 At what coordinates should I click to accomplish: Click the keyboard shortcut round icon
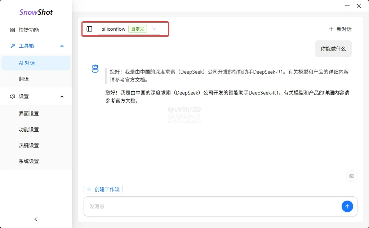tap(352, 176)
